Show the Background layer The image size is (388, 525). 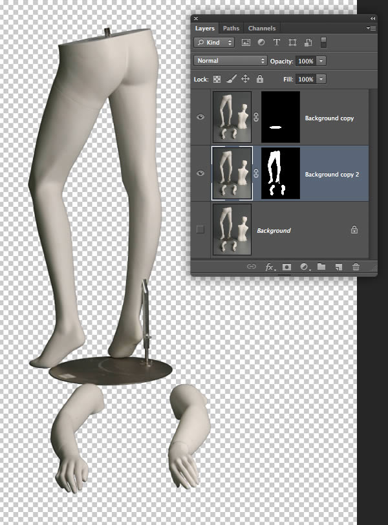pyautogui.click(x=200, y=230)
